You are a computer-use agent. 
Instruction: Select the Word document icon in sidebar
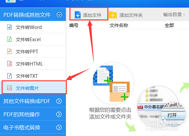pyautogui.click(x=10, y=27)
